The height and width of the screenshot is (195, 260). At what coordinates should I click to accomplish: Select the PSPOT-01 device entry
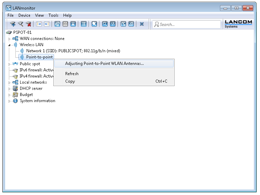click(22, 32)
